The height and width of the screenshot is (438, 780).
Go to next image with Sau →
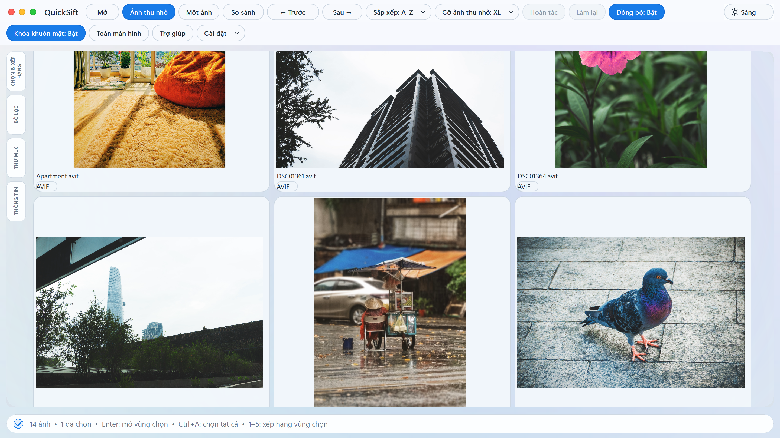tap(342, 12)
